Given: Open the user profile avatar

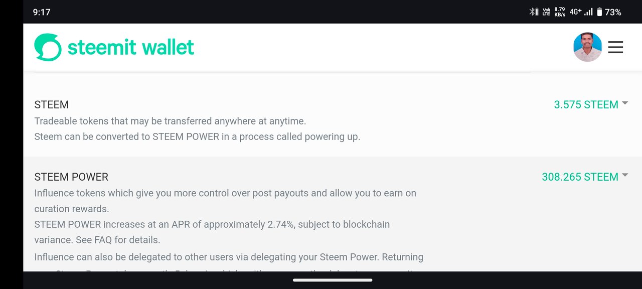Looking at the screenshot, I should (x=587, y=47).
